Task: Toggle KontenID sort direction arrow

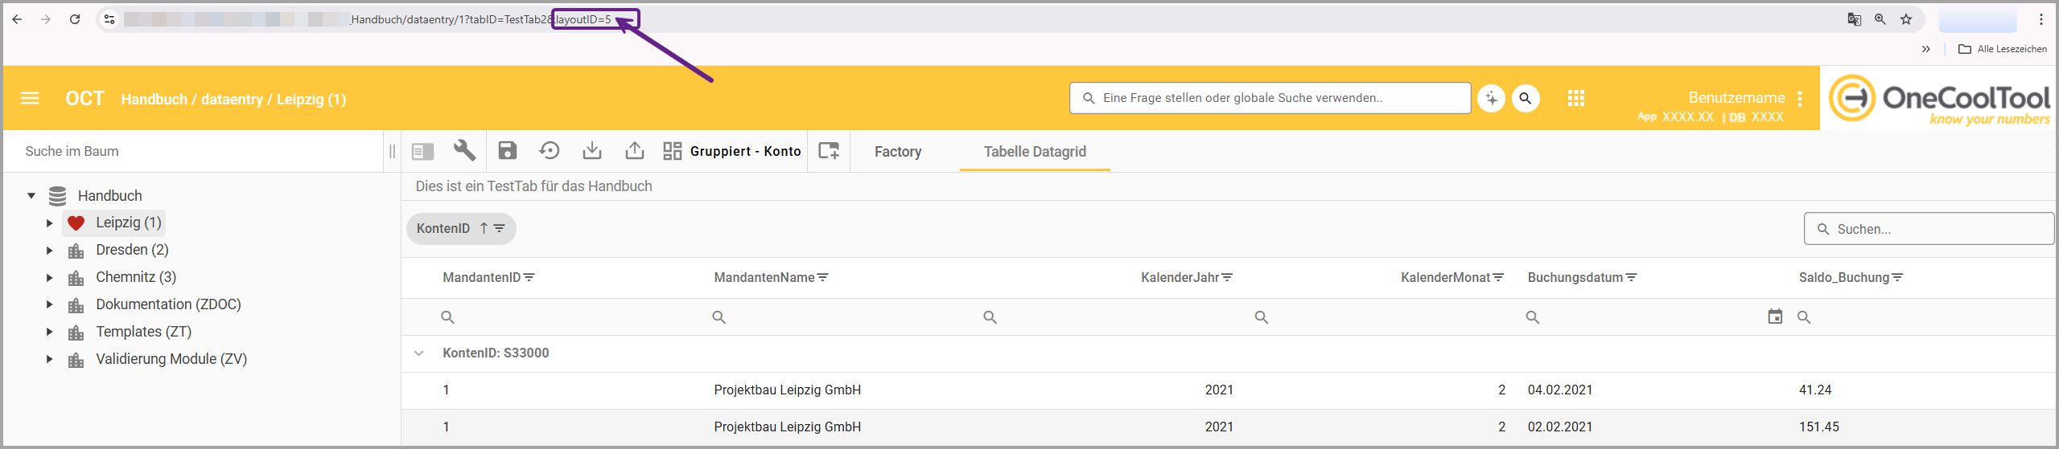Action: point(484,228)
